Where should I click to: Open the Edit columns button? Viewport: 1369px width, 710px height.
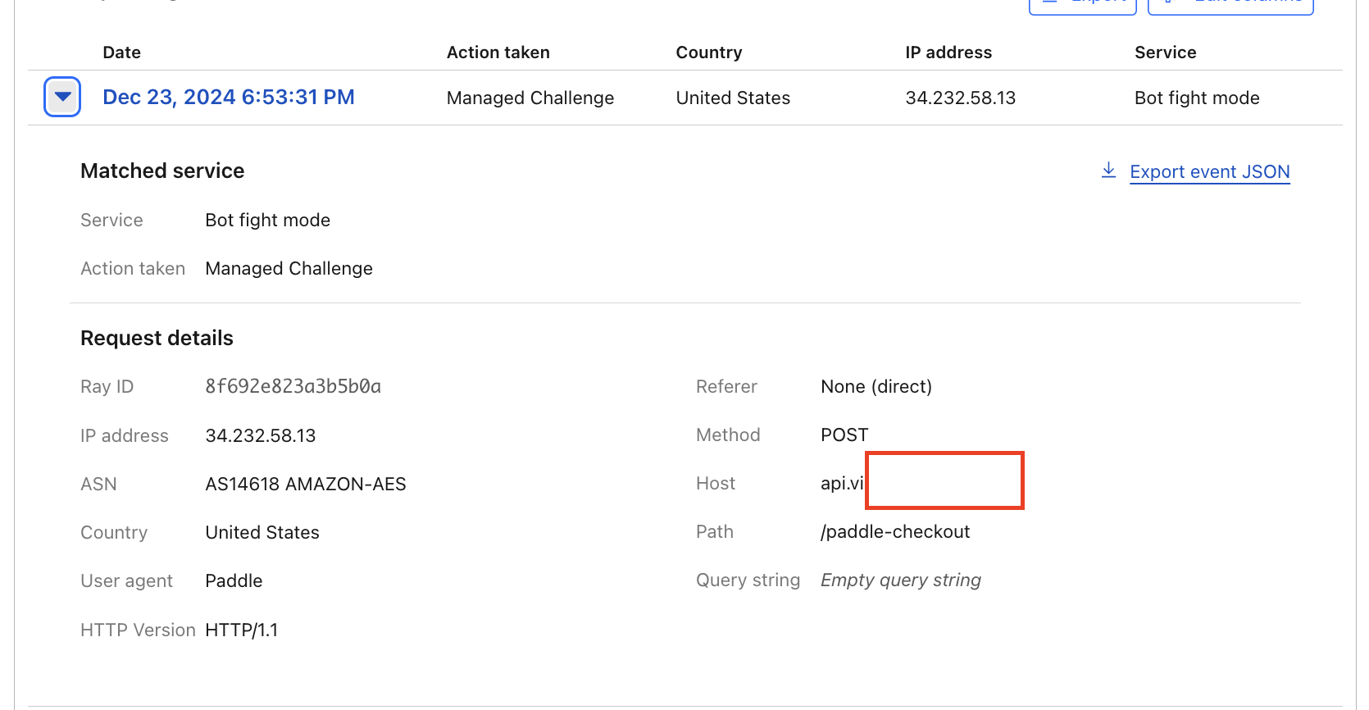click(1230, 4)
